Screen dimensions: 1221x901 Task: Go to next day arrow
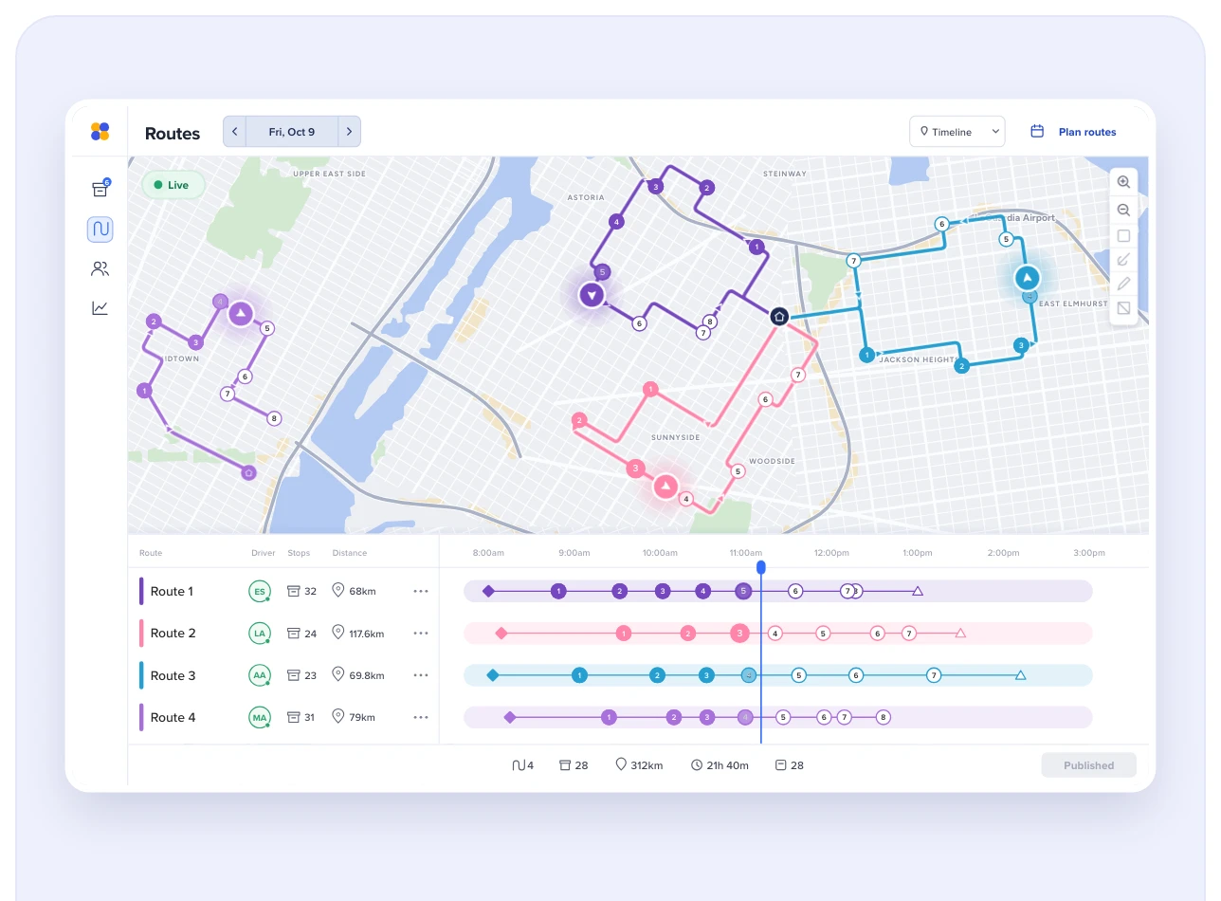[x=349, y=132]
